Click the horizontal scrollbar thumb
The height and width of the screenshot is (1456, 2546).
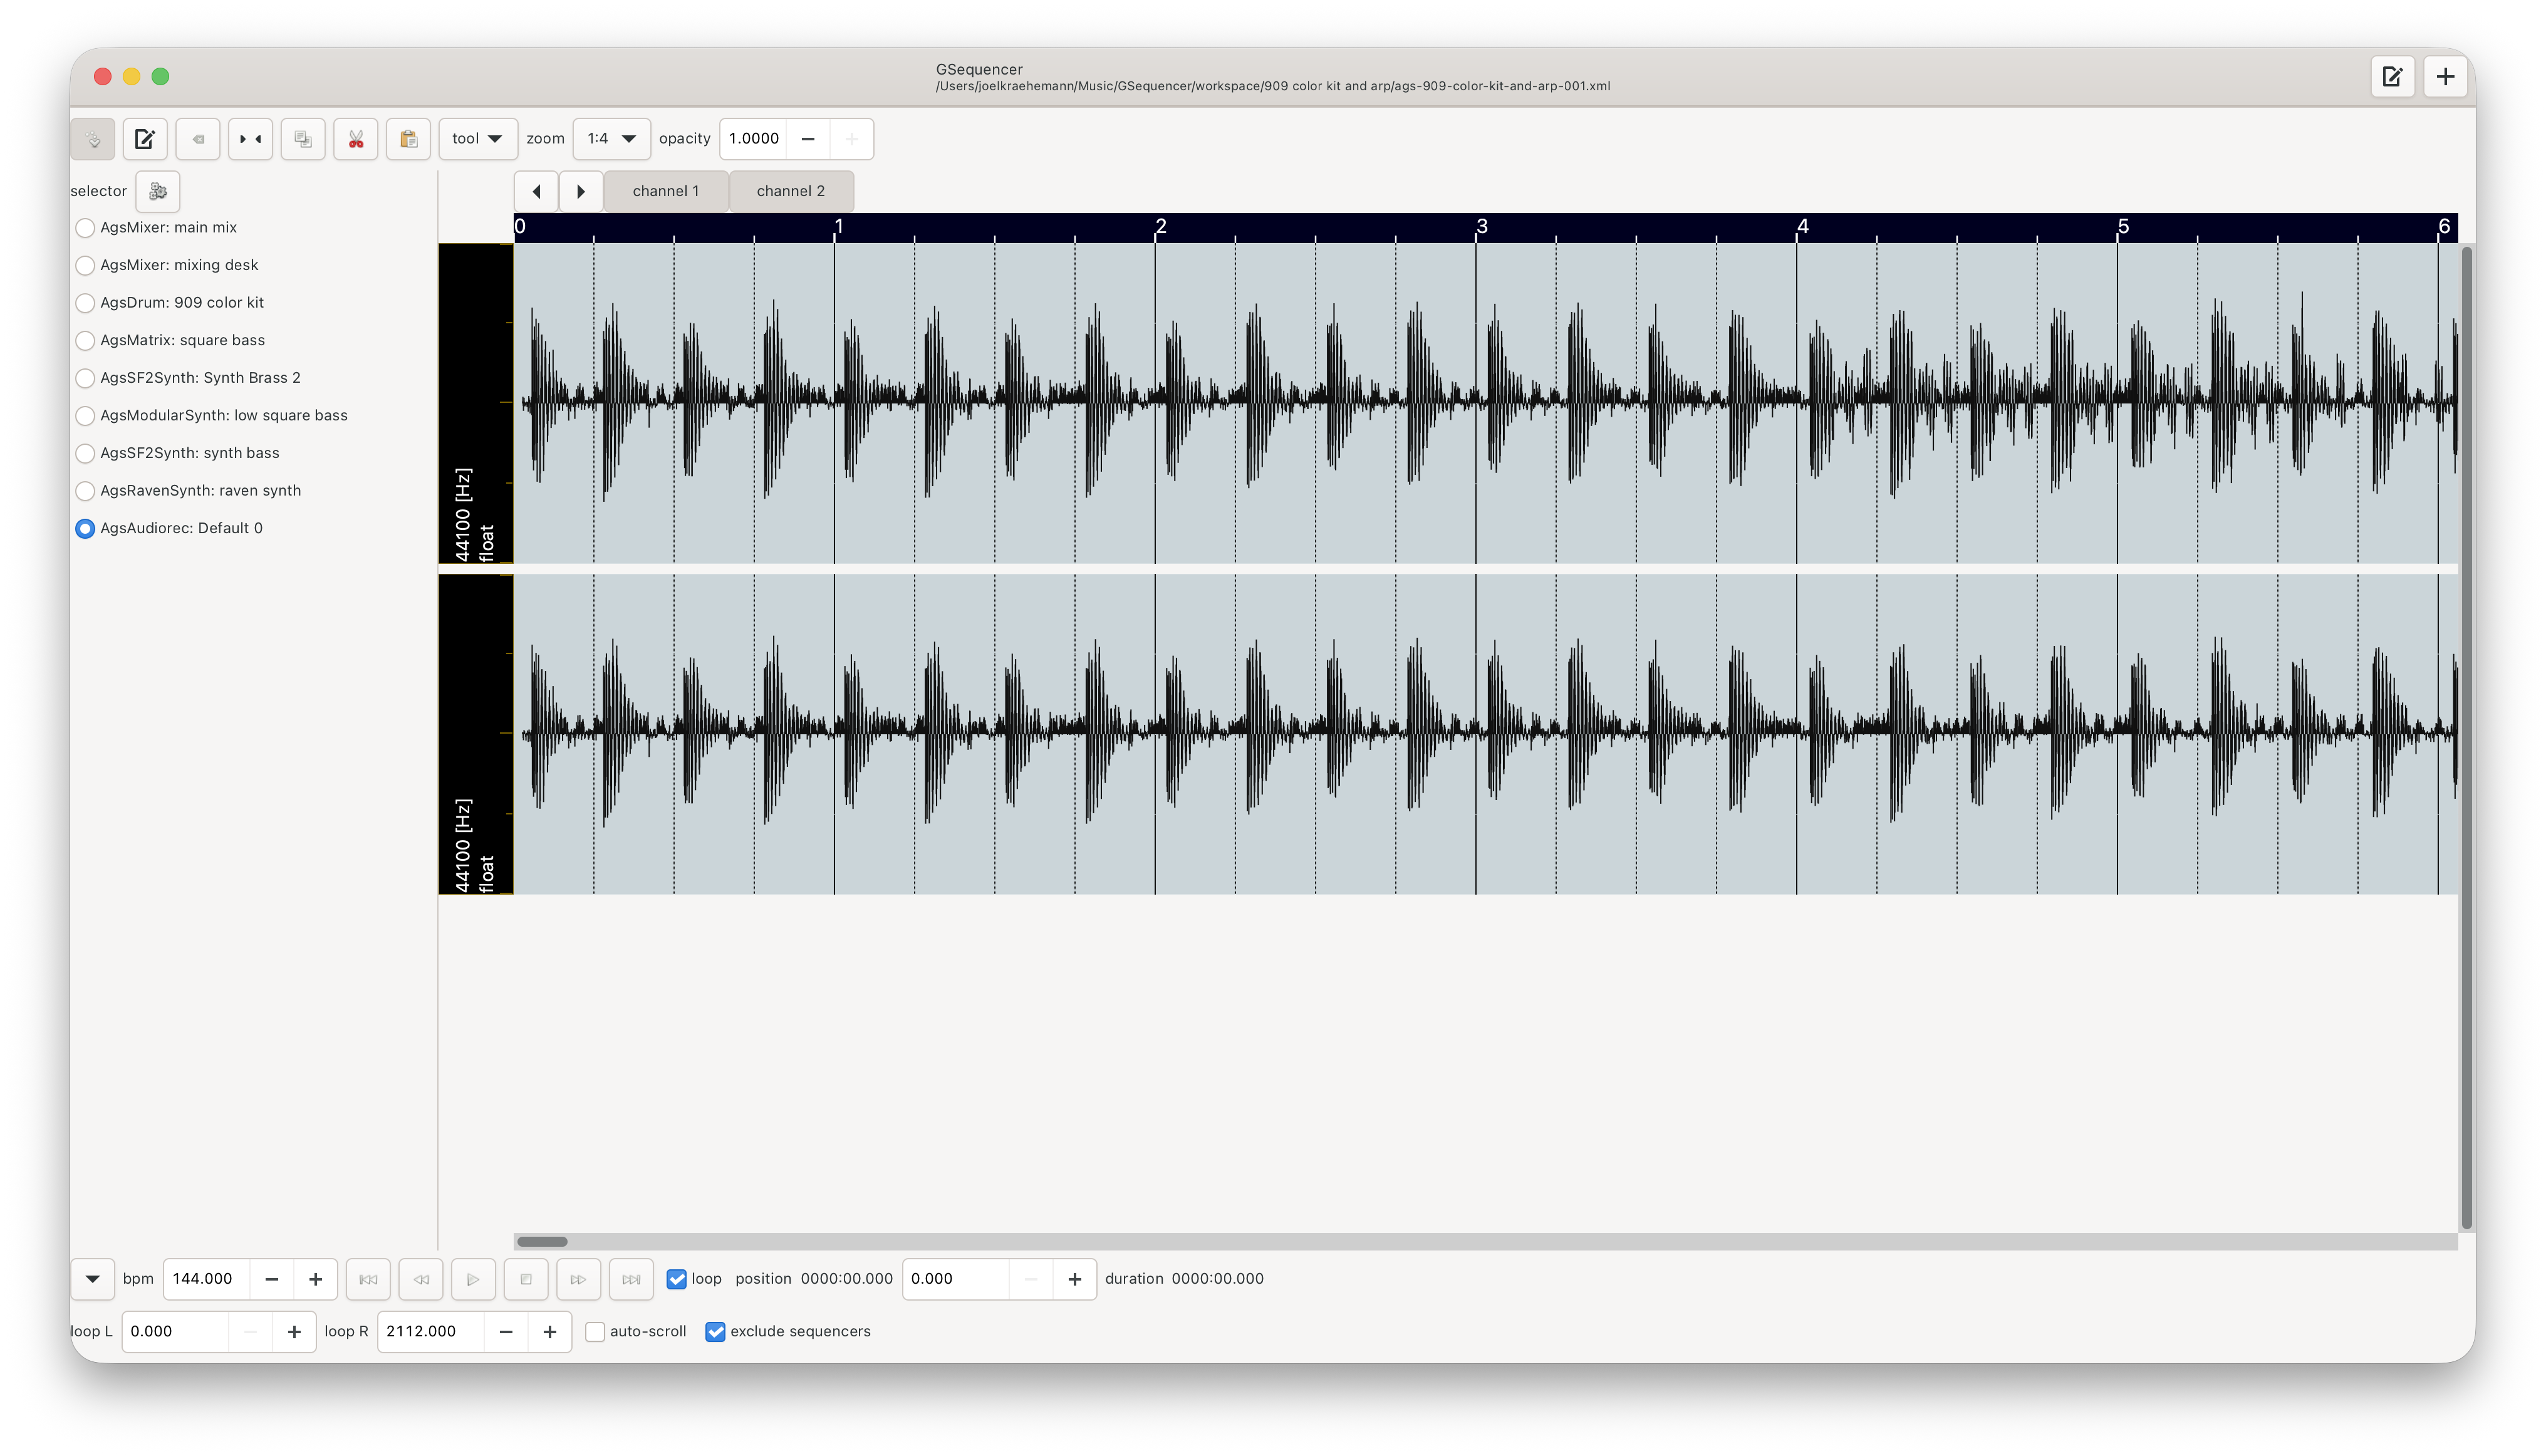[x=542, y=1242]
